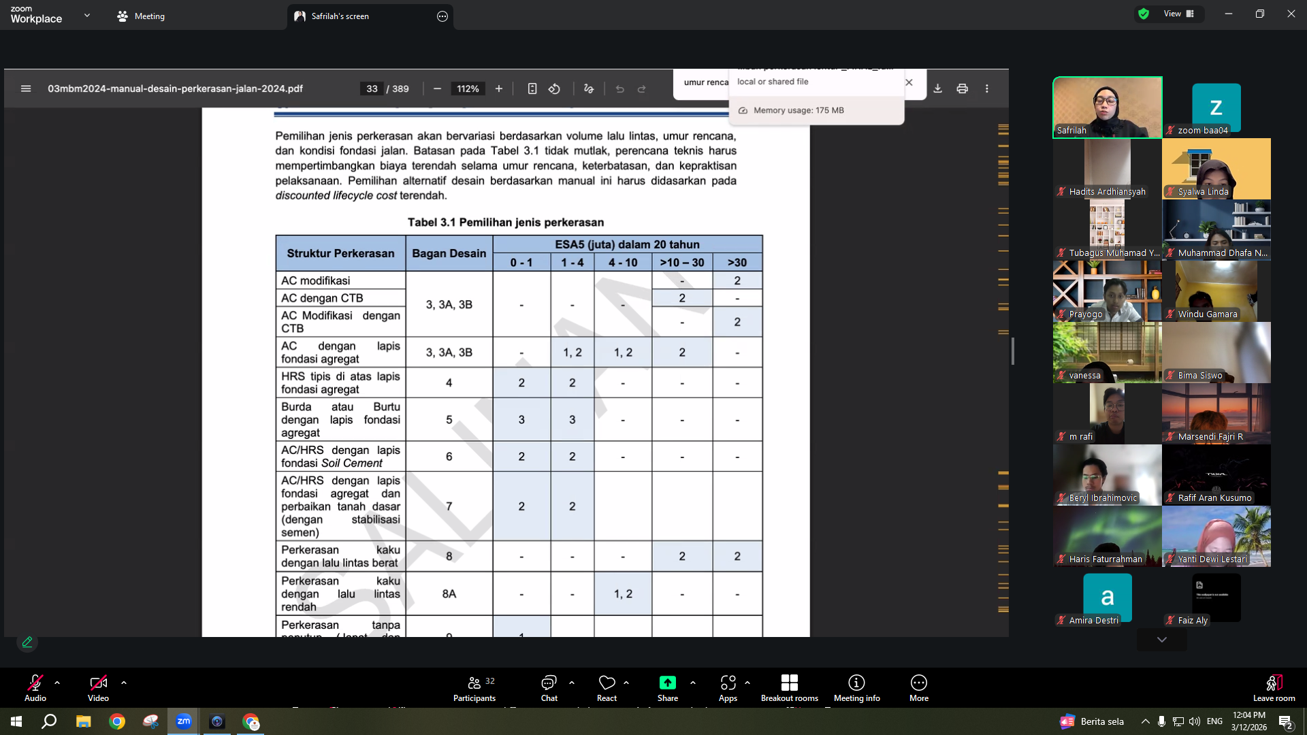The height and width of the screenshot is (735, 1307).
Task: Click the fit to page icon
Action: click(x=532, y=88)
